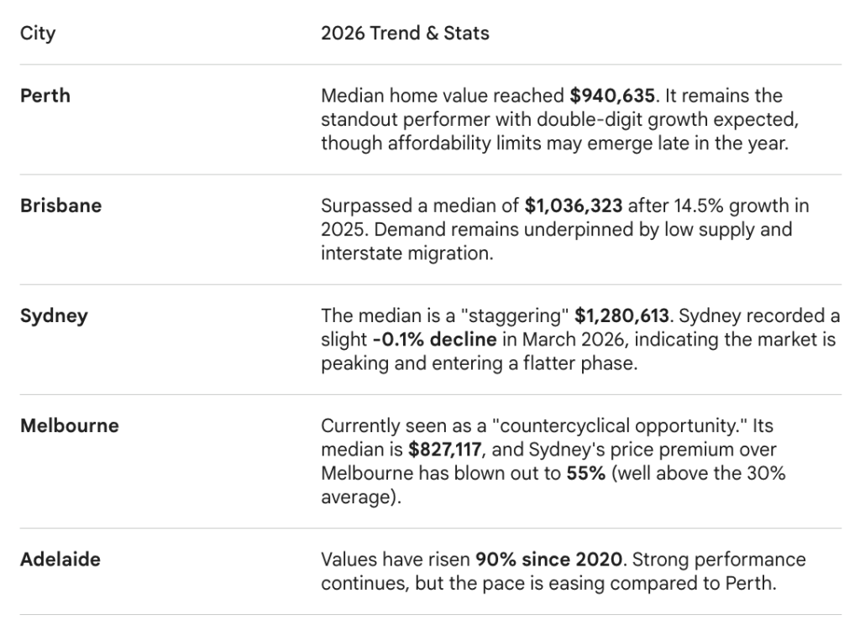
Task: Select the Sydney row label
Action: coord(54,316)
